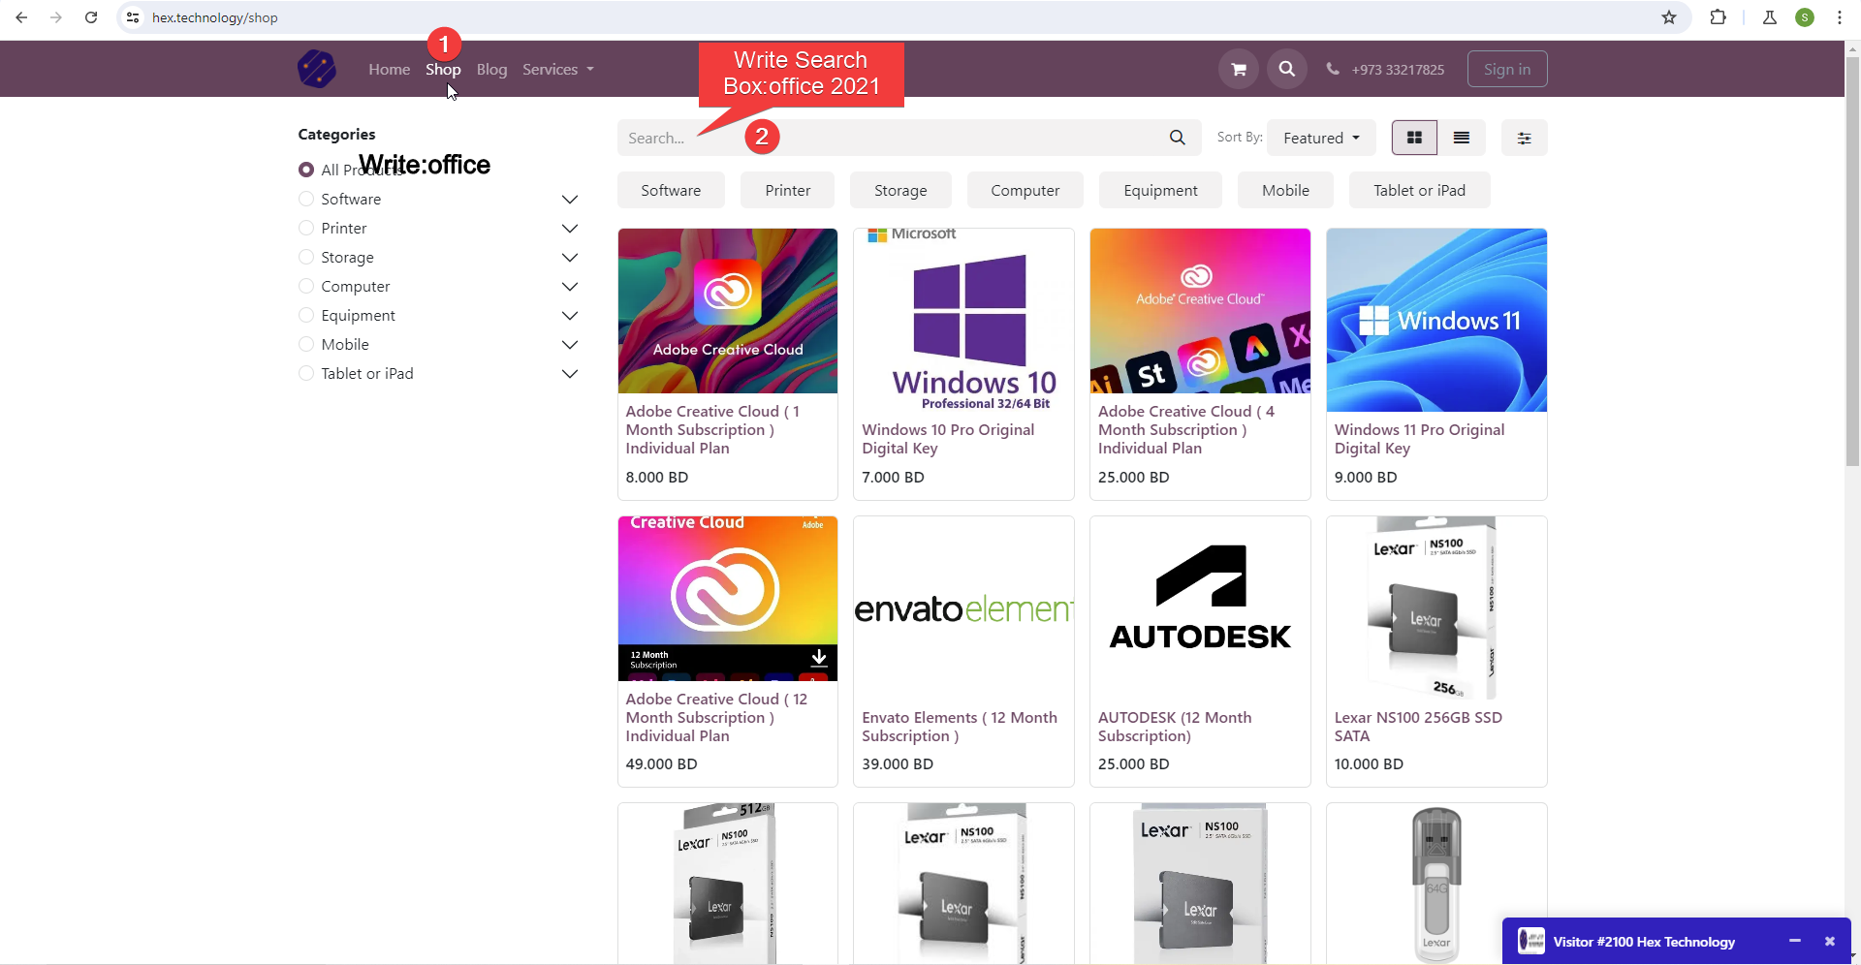
Task: Call phone number +973 33217825 link
Action: coord(1398,70)
